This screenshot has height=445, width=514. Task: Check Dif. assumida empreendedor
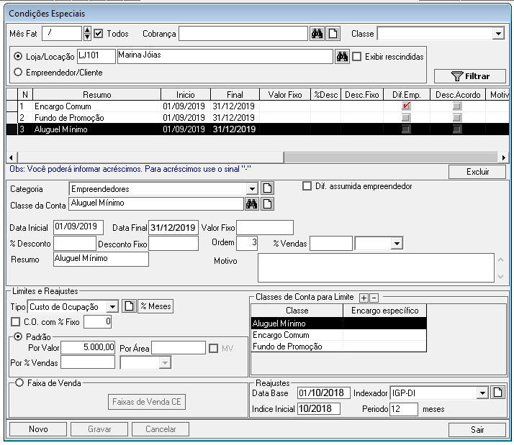[307, 186]
